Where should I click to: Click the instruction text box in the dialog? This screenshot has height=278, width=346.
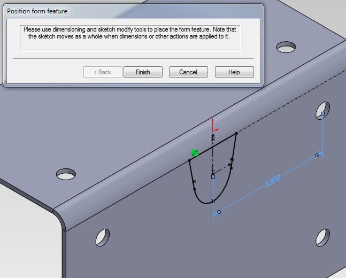click(130, 38)
